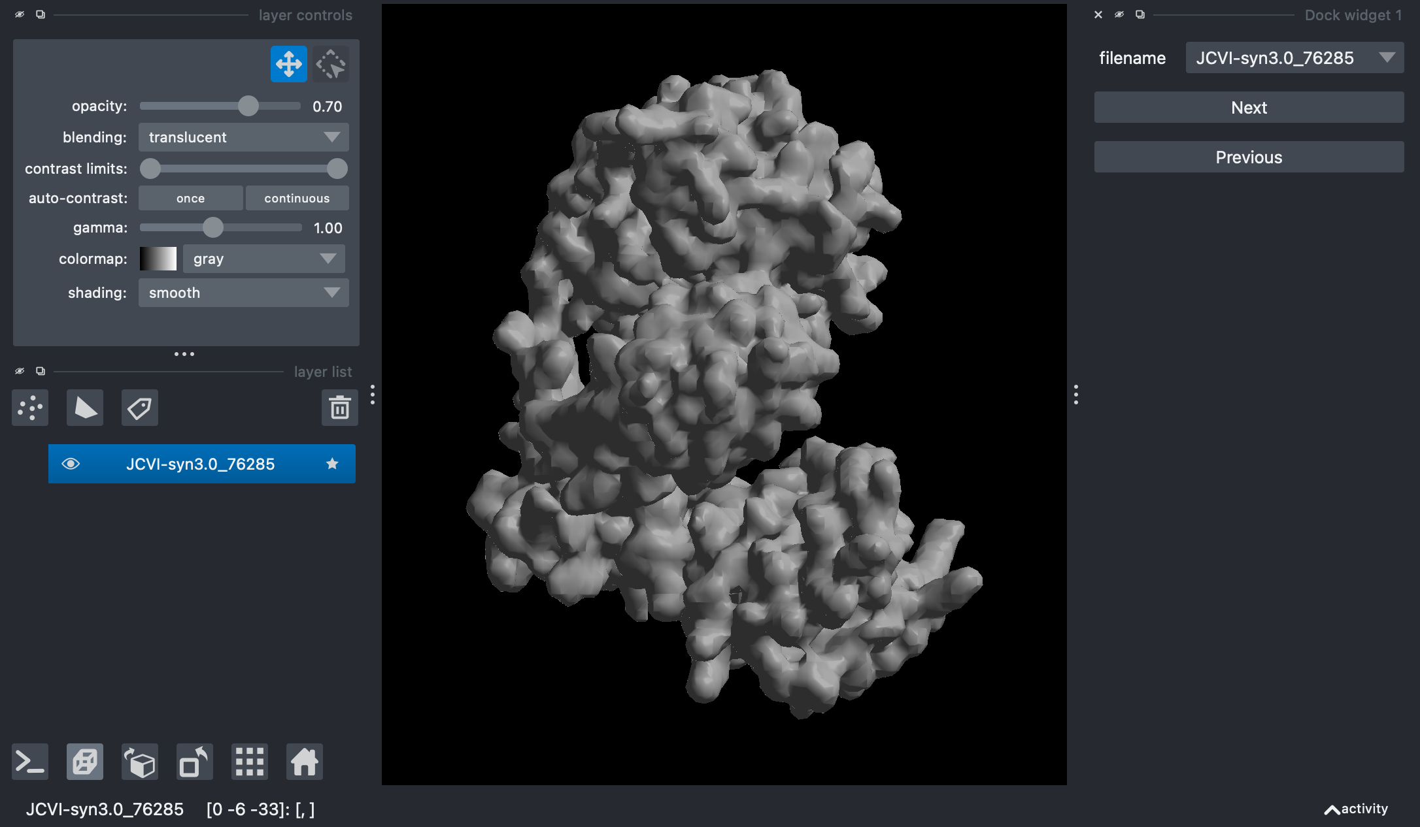
Task: Create a new points layer
Action: (30, 408)
